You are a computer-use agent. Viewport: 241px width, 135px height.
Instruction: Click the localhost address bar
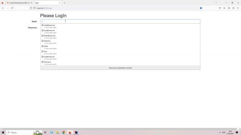click(117, 8)
